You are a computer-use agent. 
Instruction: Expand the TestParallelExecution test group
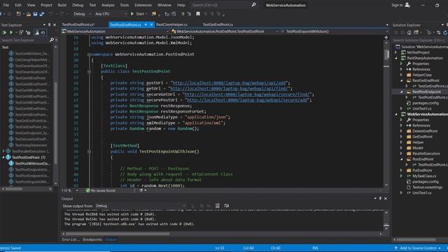(x=3, y=151)
